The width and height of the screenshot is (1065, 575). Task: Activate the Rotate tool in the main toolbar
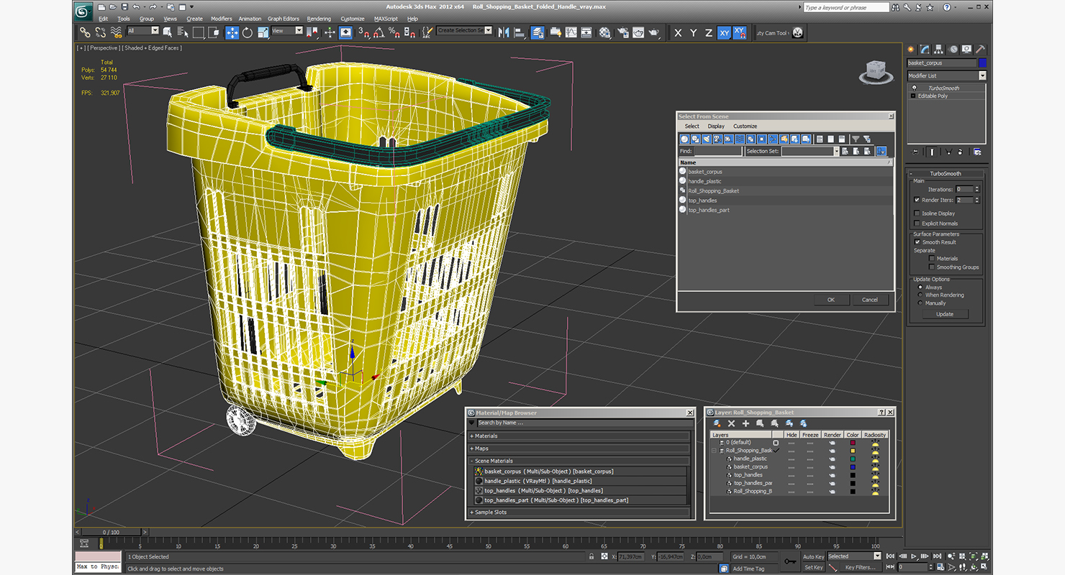(x=248, y=32)
